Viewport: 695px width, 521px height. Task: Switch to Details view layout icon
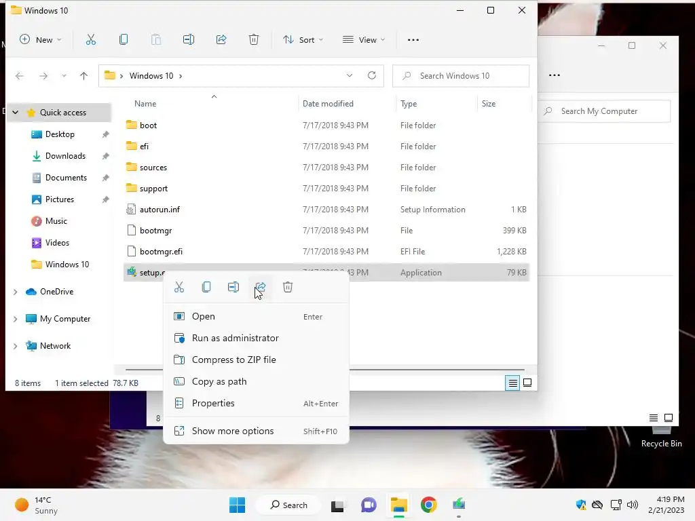513,383
